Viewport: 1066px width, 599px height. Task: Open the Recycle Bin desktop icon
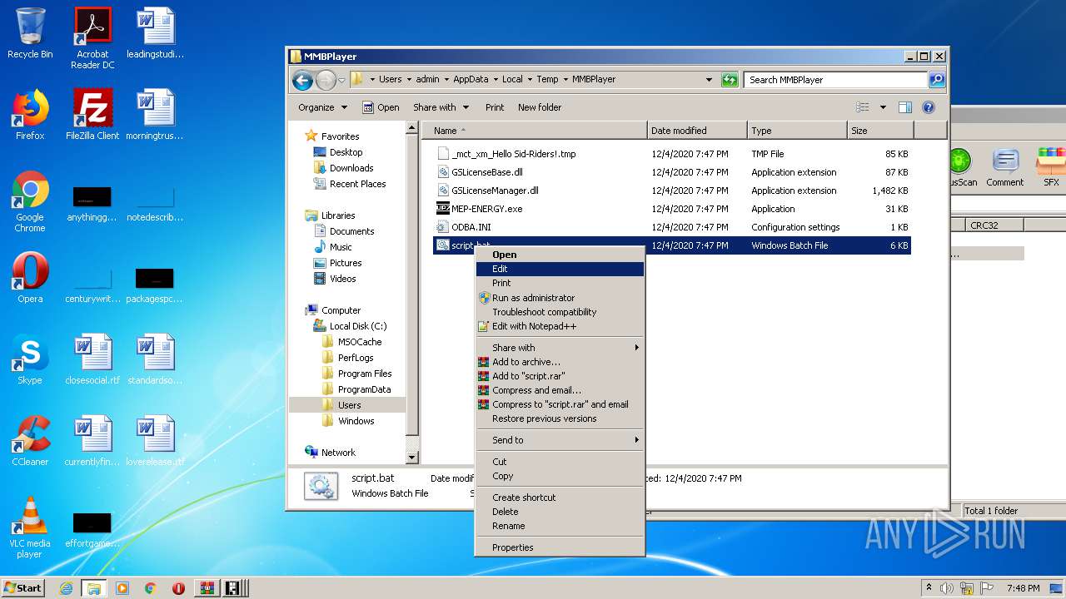(x=30, y=33)
